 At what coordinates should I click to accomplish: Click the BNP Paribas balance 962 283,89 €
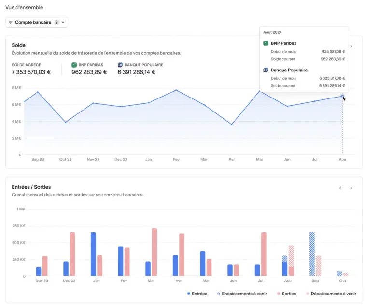pos(89,72)
